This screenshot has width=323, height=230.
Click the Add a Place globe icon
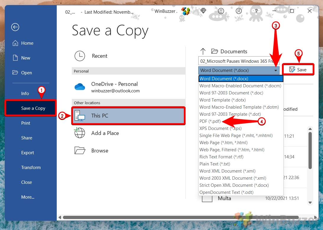click(80, 133)
